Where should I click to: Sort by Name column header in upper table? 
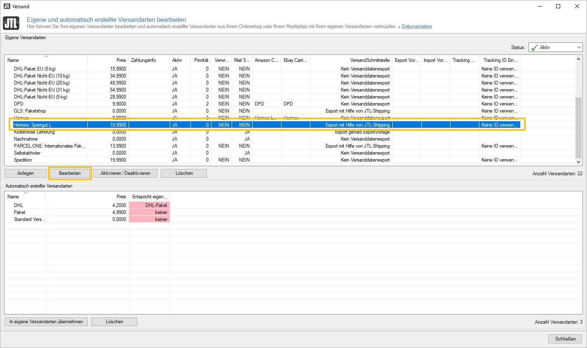click(x=13, y=60)
